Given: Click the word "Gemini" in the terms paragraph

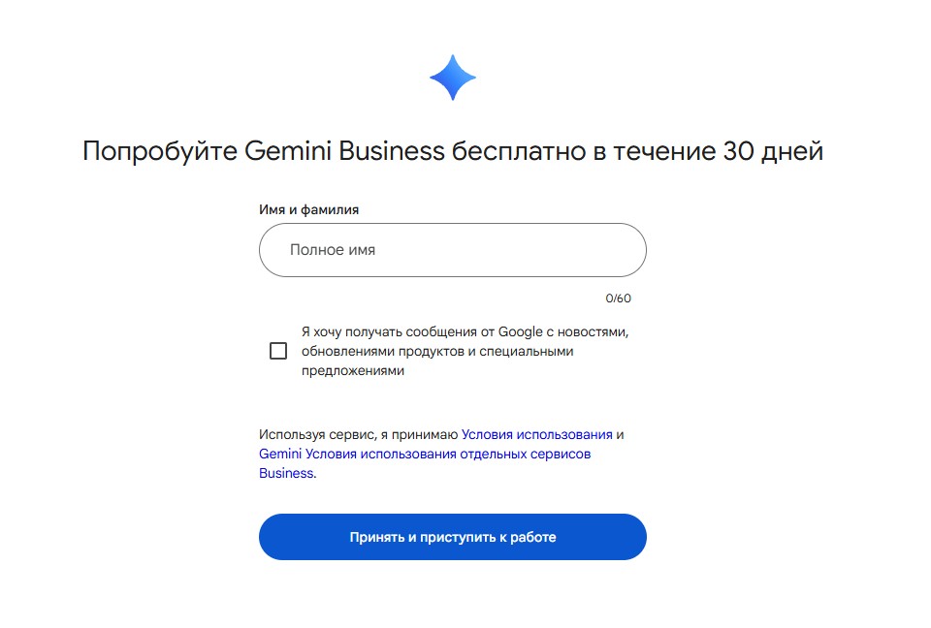Looking at the screenshot, I should pyautogui.click(x=281, y=453).
